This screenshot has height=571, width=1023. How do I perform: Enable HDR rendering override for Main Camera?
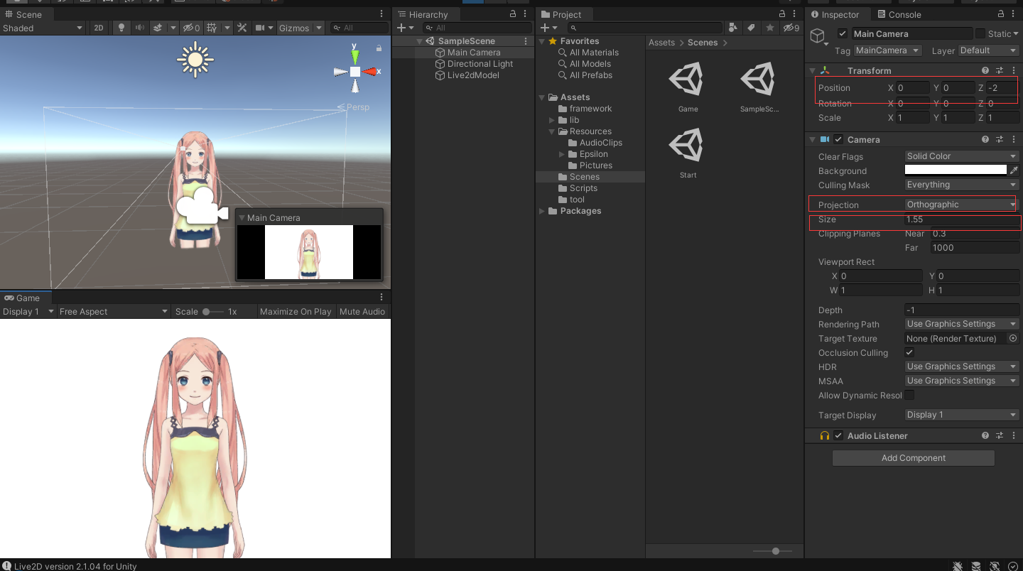[x=960, y=366]
